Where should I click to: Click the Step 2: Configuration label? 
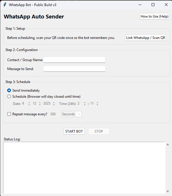pos(22,50)
